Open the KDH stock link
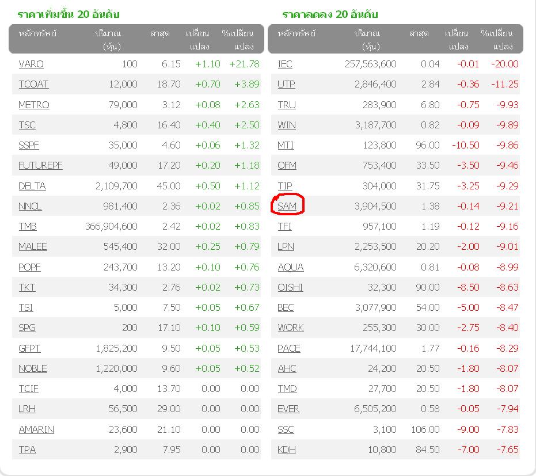This screenshot has height=476, width=536. coord(287,450)
